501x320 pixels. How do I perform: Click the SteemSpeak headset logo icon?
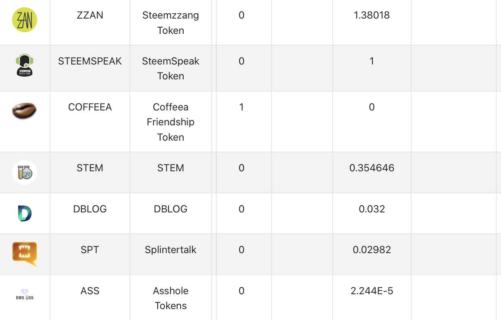(25, 65)
